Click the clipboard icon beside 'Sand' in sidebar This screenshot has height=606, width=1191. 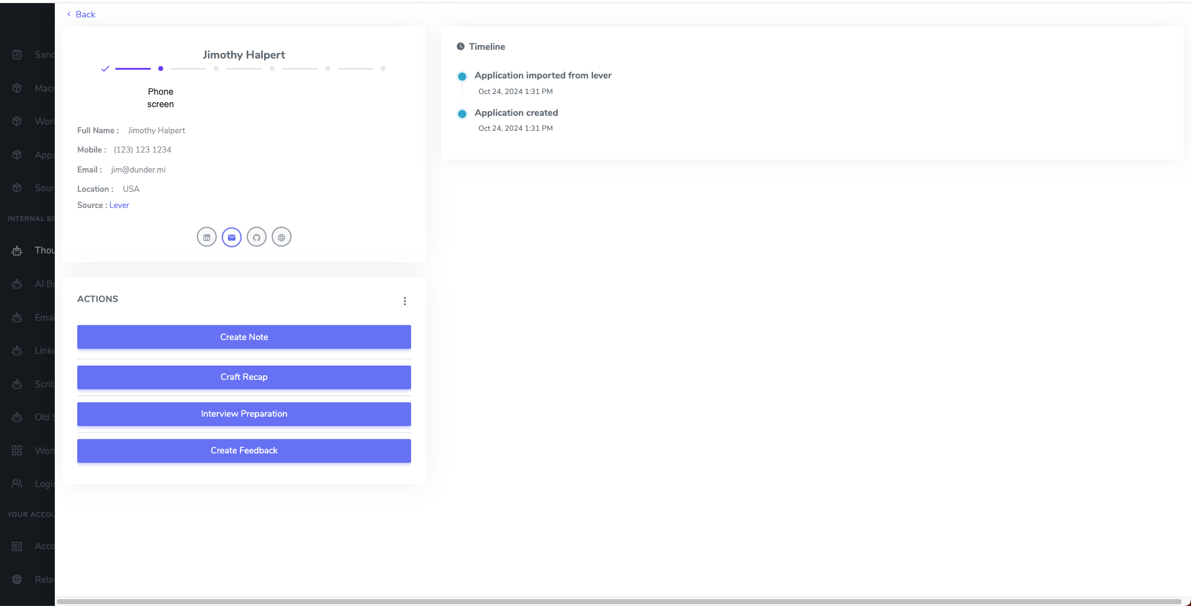pyautogui.click(x=17, y=55)
